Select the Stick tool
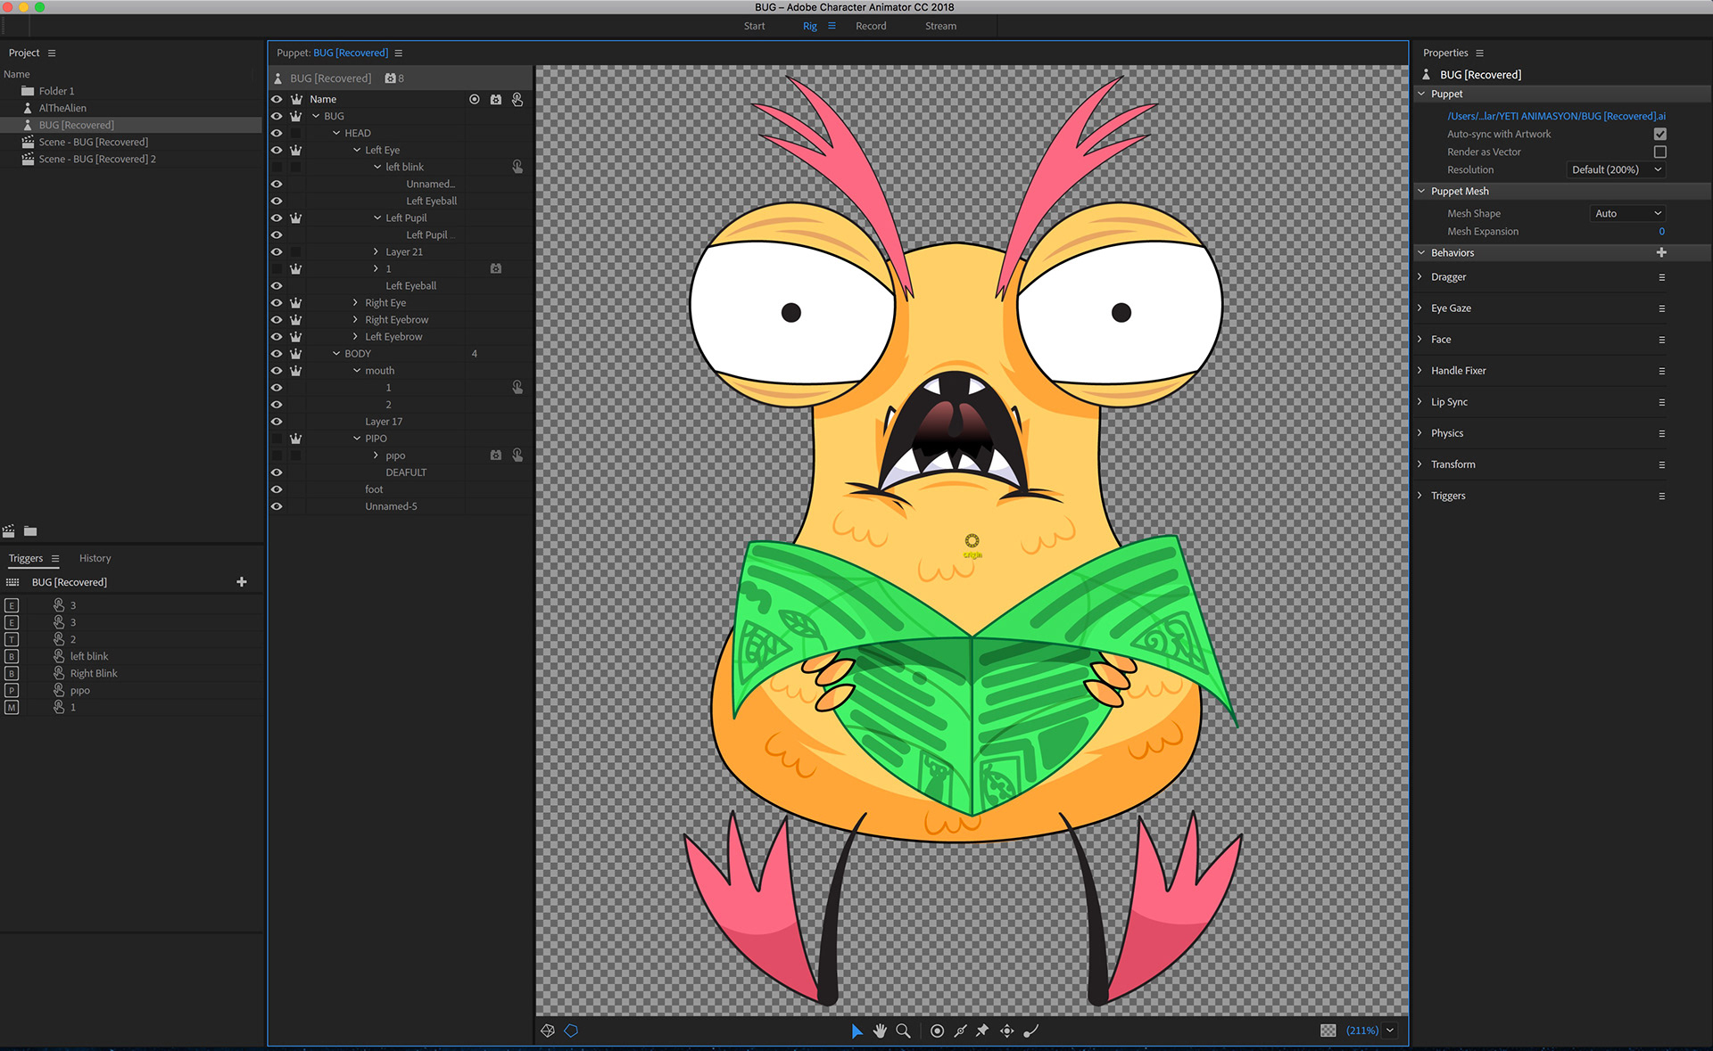Image resolution: width=1713 pixels, height=1051 pixels. (960, 1030)
